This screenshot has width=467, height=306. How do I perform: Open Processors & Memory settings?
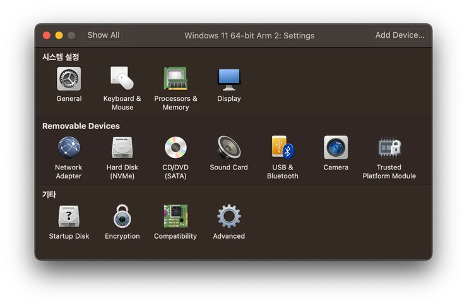(x=175, y=79)
